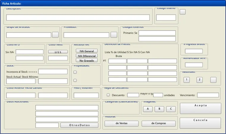
Task: Click the small button beside Código Interno
Action: pyautogui.click(x=183, y=12)
